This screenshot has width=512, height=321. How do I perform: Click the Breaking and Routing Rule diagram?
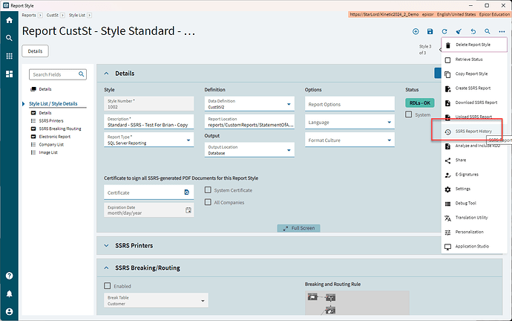click(357, 302)
